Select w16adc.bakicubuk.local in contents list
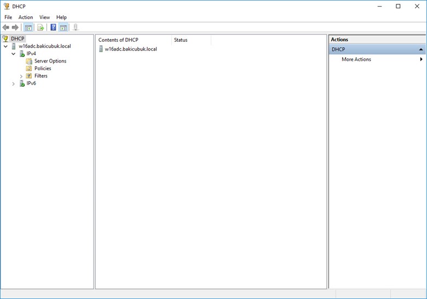 click(130, 49)
